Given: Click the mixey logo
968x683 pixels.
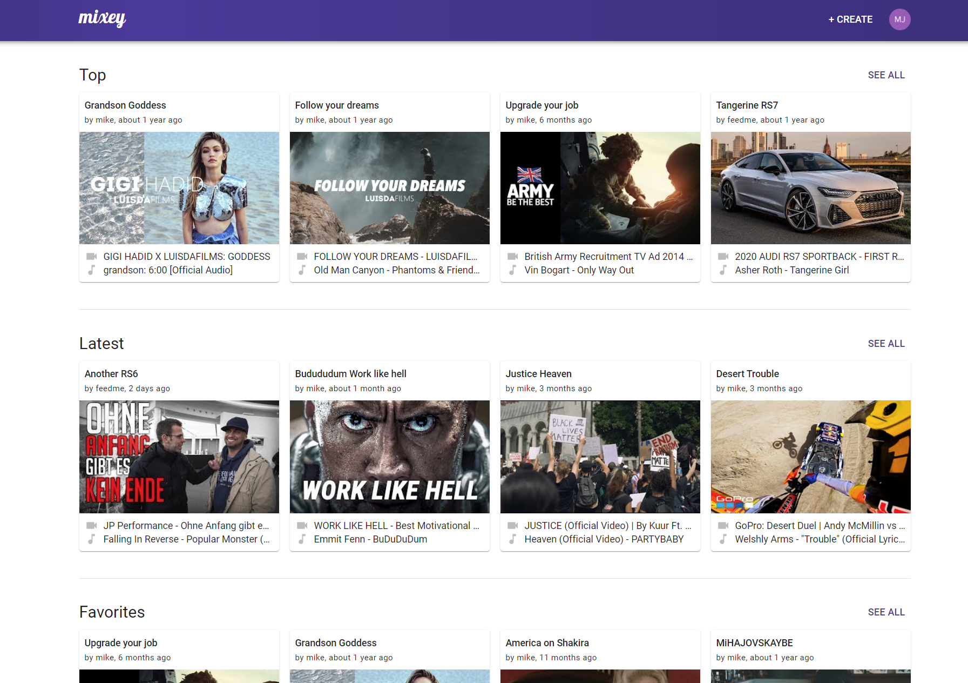Looking at the screenshot, I should point(102,19).
